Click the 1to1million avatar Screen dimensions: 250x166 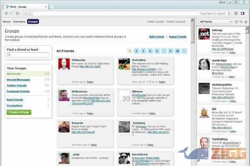[124, 64]
